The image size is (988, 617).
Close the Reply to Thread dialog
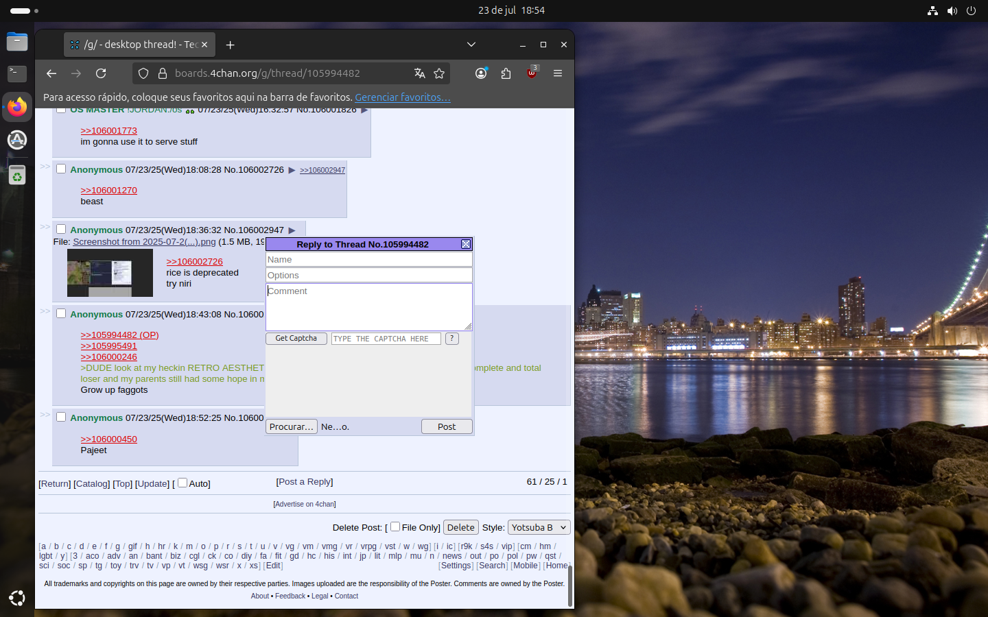466,244
